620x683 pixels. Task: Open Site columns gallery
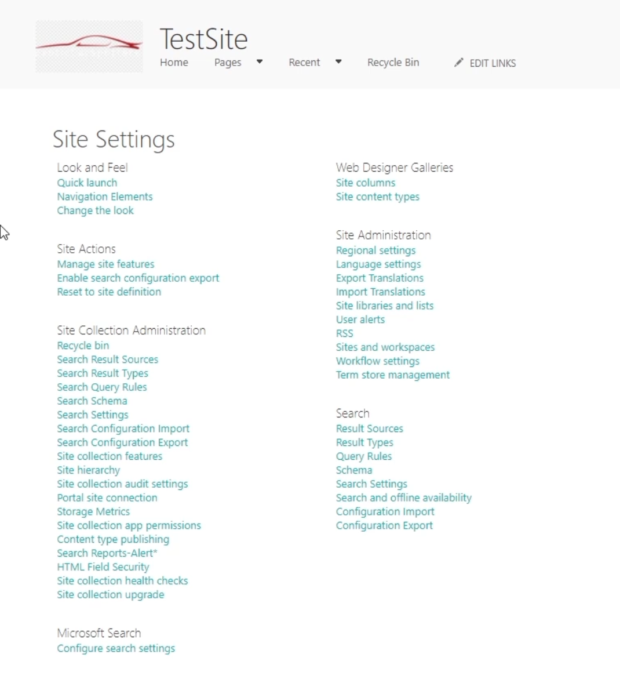pyautogui.click(x=366, y=183)
